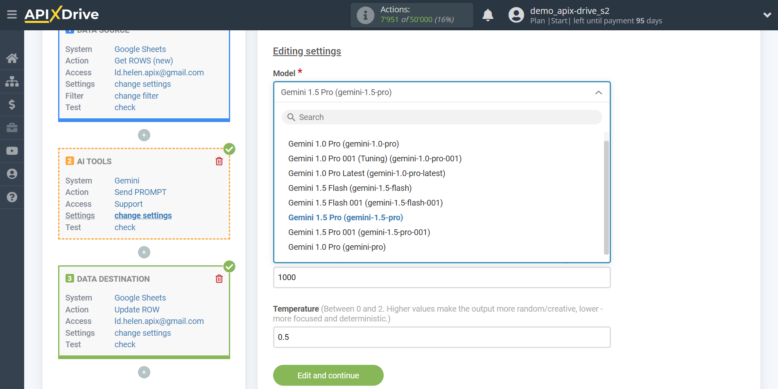Viewport: 778px width, 389px height.
Task: Delete the AI Tools block
Action: [x=219, y=161]
